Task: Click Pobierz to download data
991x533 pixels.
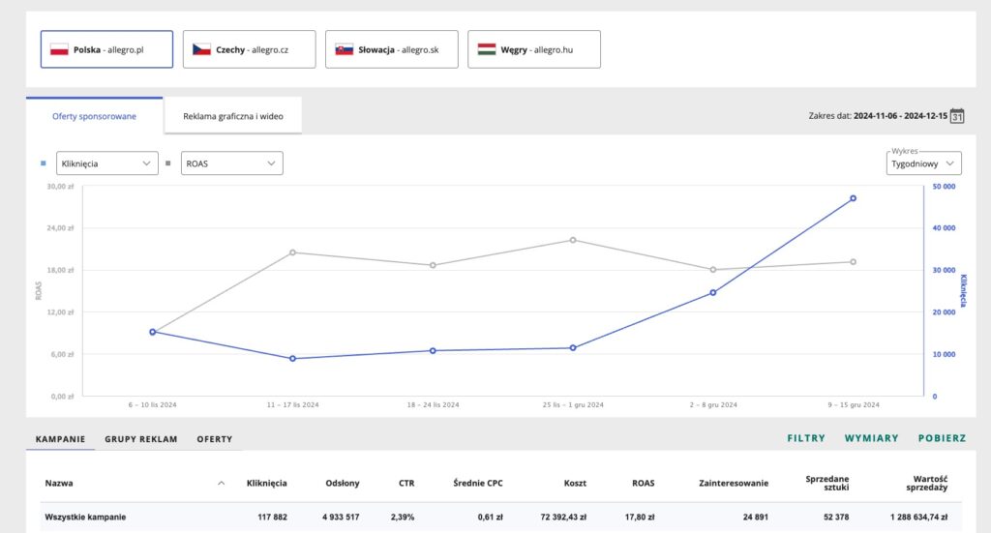Action: (x=942, y=438)
